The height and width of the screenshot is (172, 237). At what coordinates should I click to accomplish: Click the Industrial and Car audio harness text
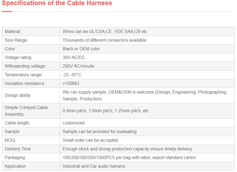click(x=94, y=166)
